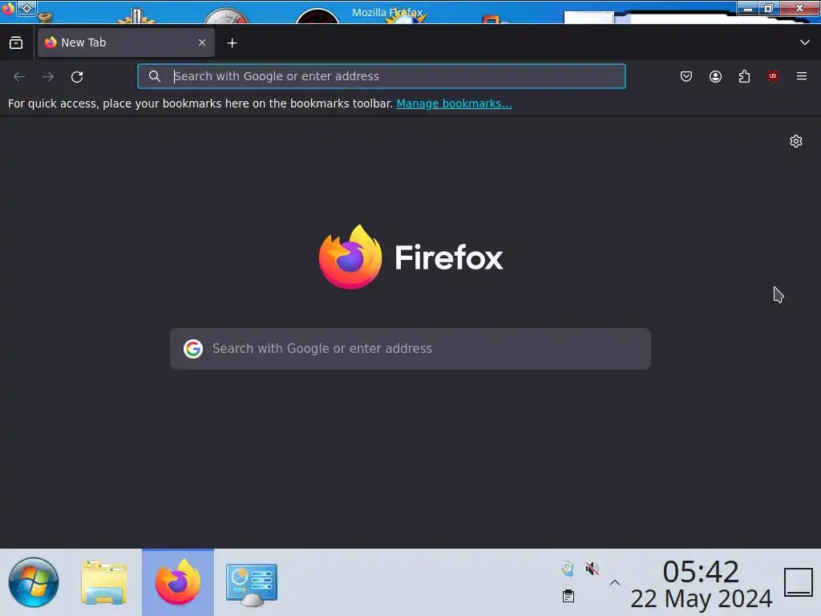Toggle muted volume tray icon
This screenshot has width=821, height=616.
[592, 569]
